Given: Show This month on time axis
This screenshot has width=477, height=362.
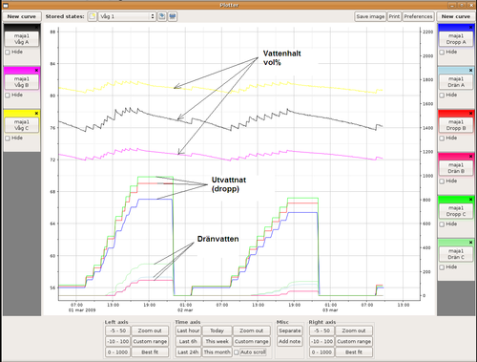Looking at the screenshot, I should coord(217,352).
